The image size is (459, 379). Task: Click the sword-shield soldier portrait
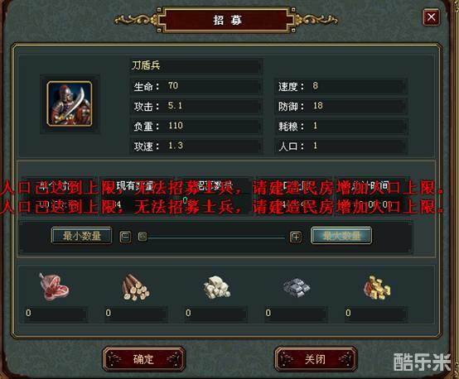[x=70, y=103]
